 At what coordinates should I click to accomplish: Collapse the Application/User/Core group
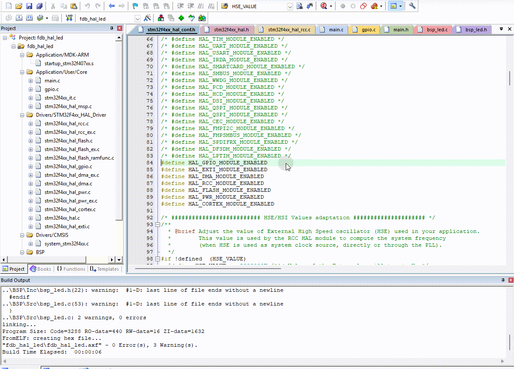22,72
